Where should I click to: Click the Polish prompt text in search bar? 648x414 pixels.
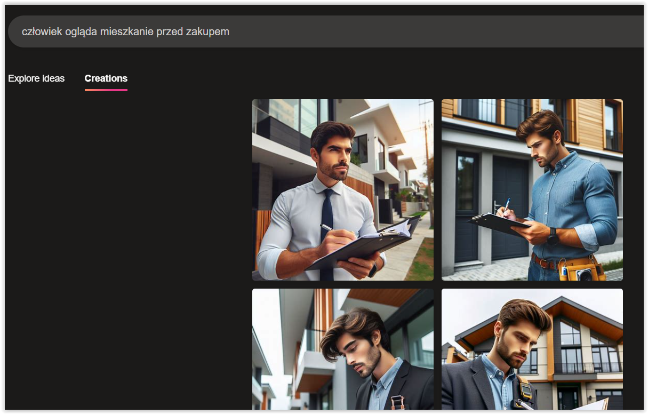click(125, 31)
